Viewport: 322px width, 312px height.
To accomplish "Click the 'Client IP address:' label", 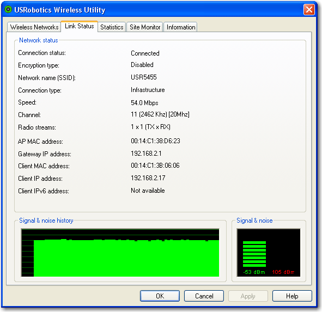I will tap(40, 179).
